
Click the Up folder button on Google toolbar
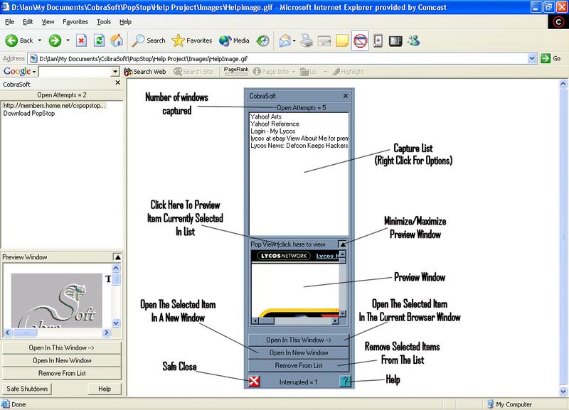click(309, 72)
